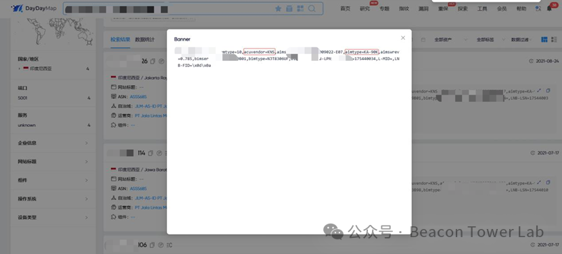Open the 首页 navigation item
562x254 pixels.
pyautogui.click(x=345, y=9)
